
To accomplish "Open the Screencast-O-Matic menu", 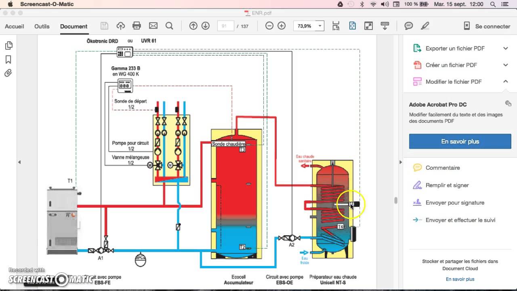I will pos(47,4).
